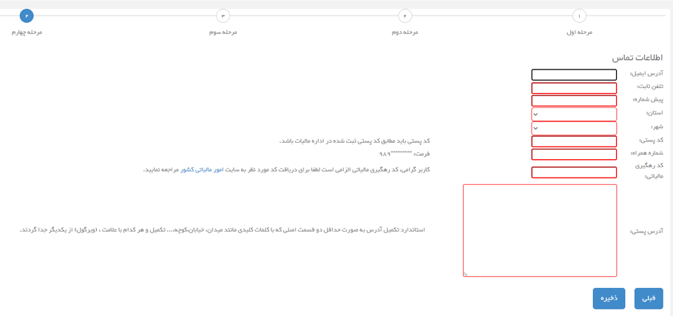Click the postal code field (کد پستی)

pyautogui.click(x=574, y=141)
